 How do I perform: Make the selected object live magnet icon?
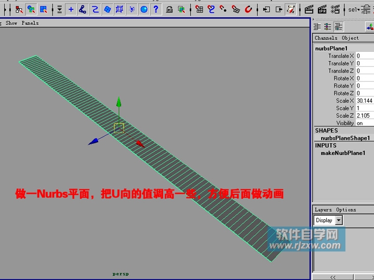coord(248,9)
